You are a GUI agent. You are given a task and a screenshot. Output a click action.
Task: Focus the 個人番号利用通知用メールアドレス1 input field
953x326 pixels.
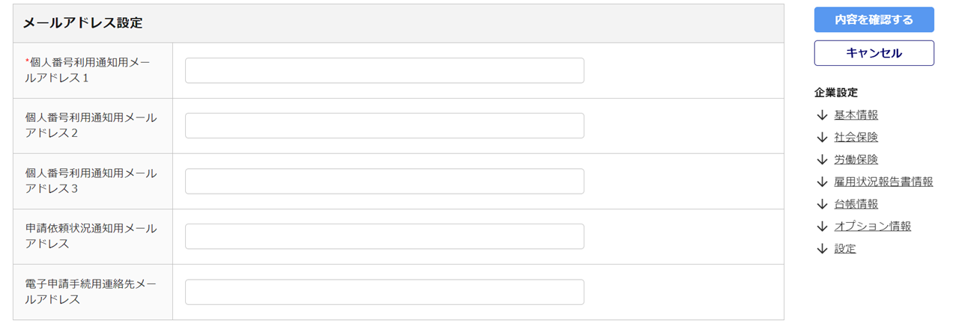coord(384,70)
